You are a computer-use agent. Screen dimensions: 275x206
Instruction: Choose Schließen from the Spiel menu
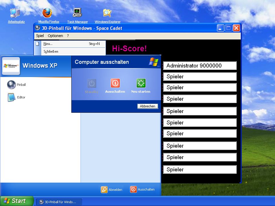[73, 51]
